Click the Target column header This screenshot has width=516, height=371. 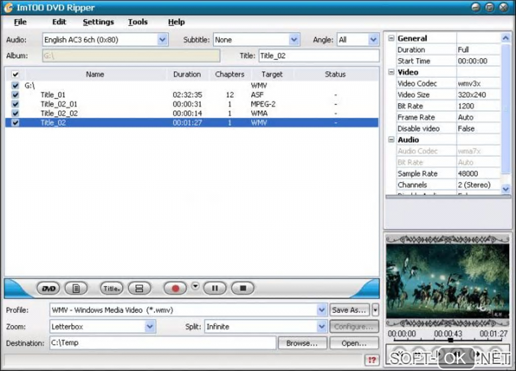pos(272,74)
